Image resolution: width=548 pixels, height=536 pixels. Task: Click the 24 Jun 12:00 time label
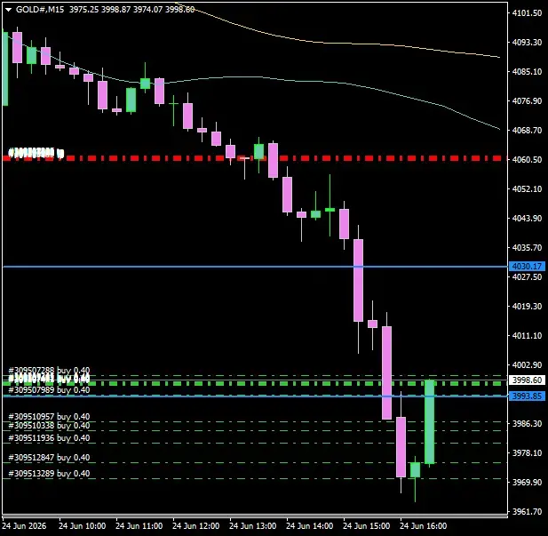(x=196, y=526)
